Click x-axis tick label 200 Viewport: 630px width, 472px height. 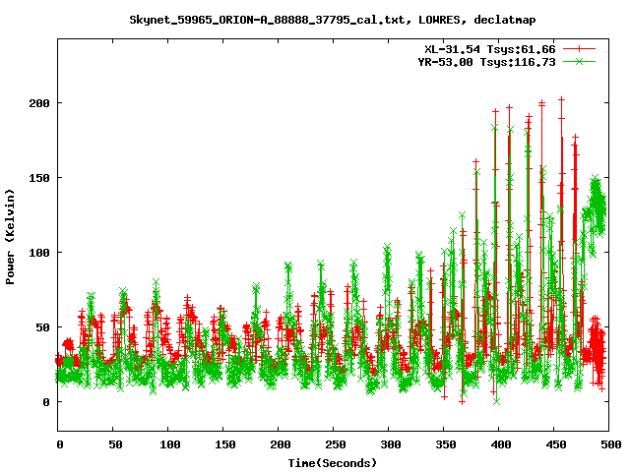coord(280,444)
